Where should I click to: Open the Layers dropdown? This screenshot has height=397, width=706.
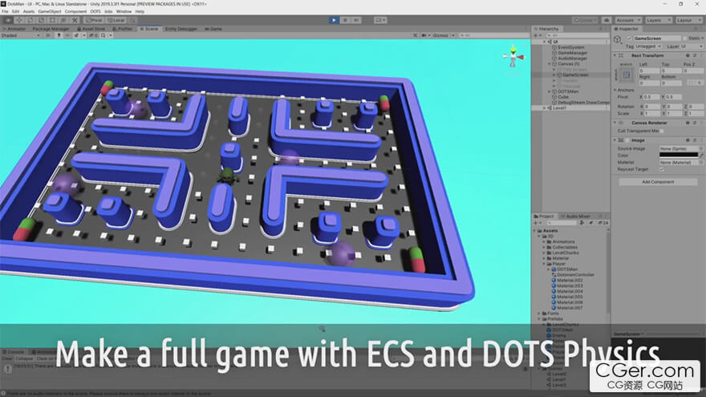[x=659, y=20]
